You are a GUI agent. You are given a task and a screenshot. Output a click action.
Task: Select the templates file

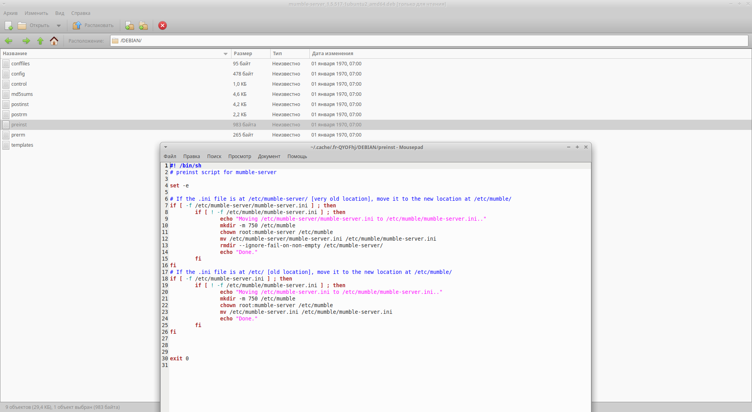(x=22, y=145)
